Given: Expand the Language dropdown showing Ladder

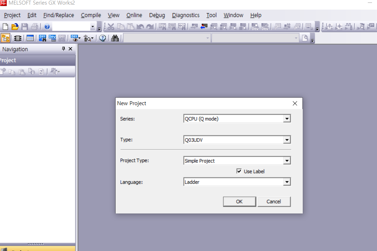Looking at the screenshot, I should 287,182.
